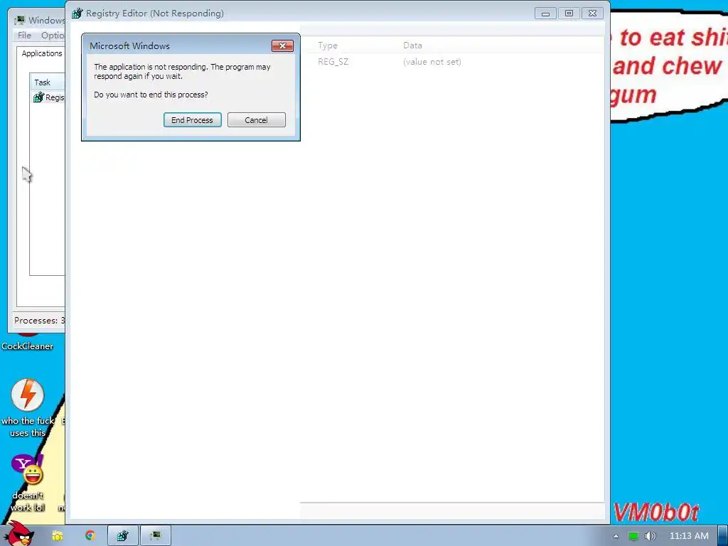Open the Yahoo Messenger desktop icon

pyautogui.click(x=28, y=469)
